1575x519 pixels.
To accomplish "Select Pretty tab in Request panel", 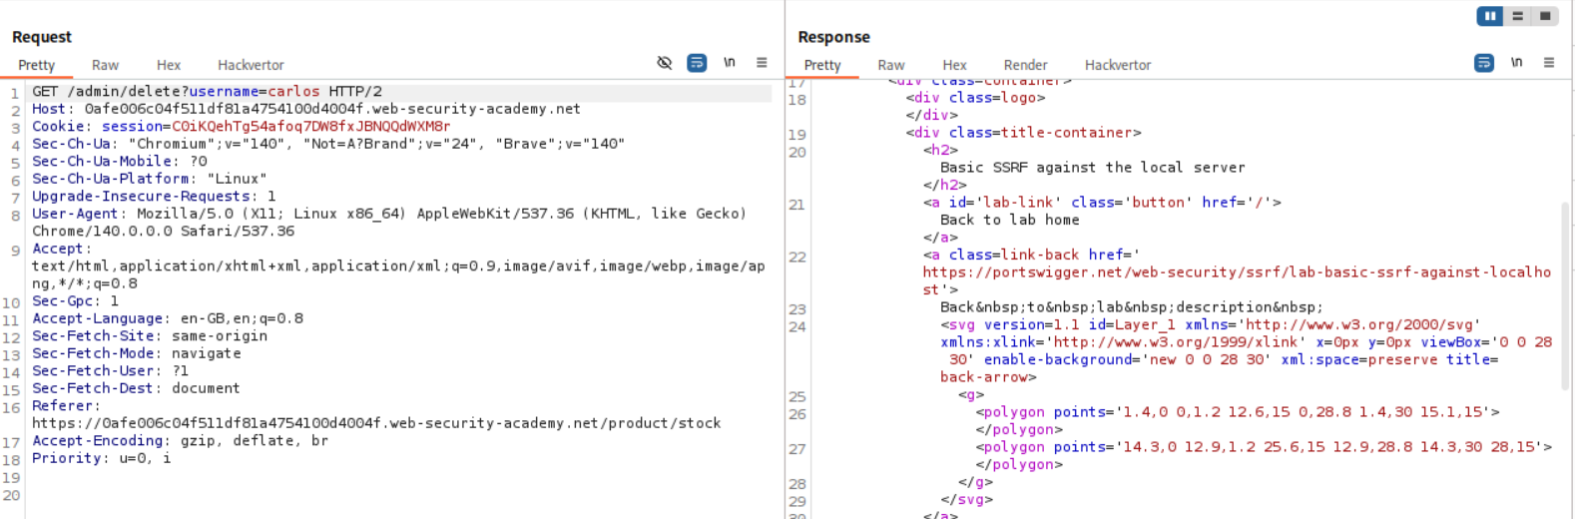I will (37, 65).
